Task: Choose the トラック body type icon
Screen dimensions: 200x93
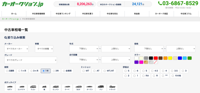Action: [x=112, y=88]
